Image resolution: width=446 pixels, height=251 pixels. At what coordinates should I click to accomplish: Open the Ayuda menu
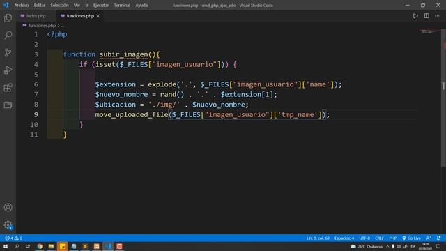pos(141,5)
